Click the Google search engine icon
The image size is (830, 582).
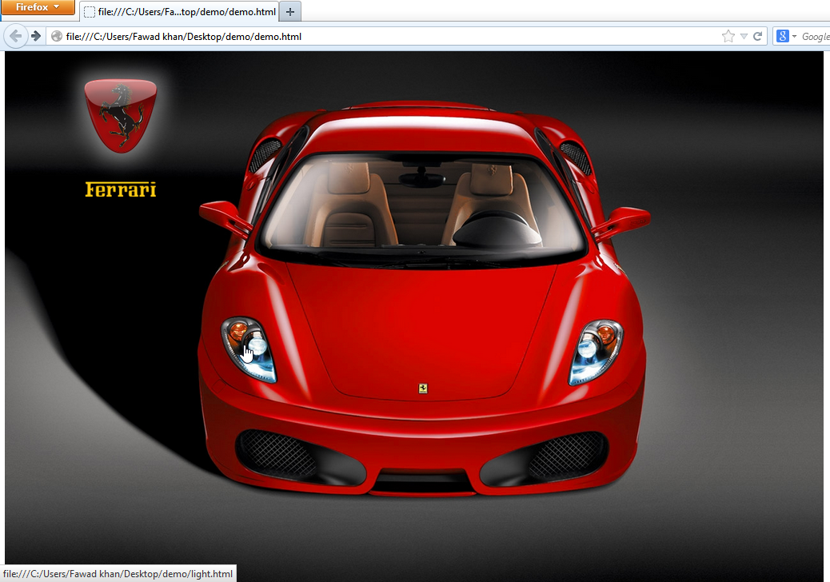[782, 36]
